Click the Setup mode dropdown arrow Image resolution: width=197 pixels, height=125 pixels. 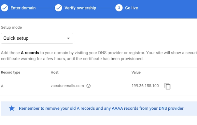(68, 39)
